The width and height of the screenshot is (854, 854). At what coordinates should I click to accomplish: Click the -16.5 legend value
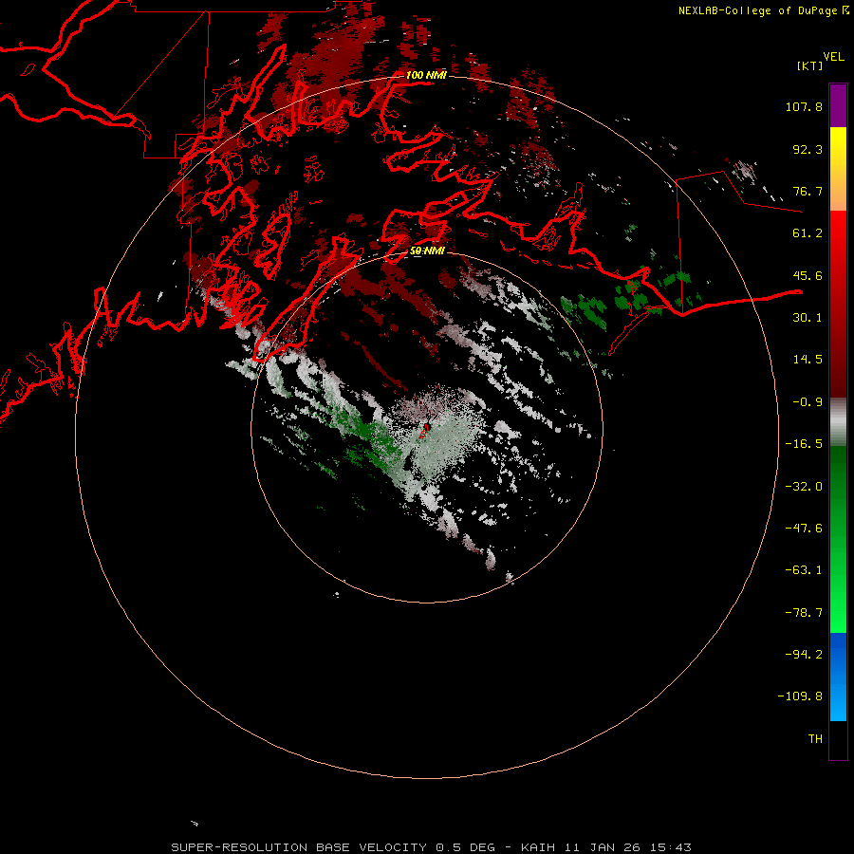(804, 444)
